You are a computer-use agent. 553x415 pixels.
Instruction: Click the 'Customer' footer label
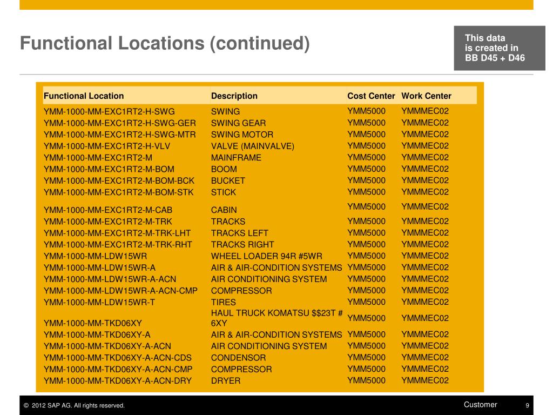click(480, 405)
